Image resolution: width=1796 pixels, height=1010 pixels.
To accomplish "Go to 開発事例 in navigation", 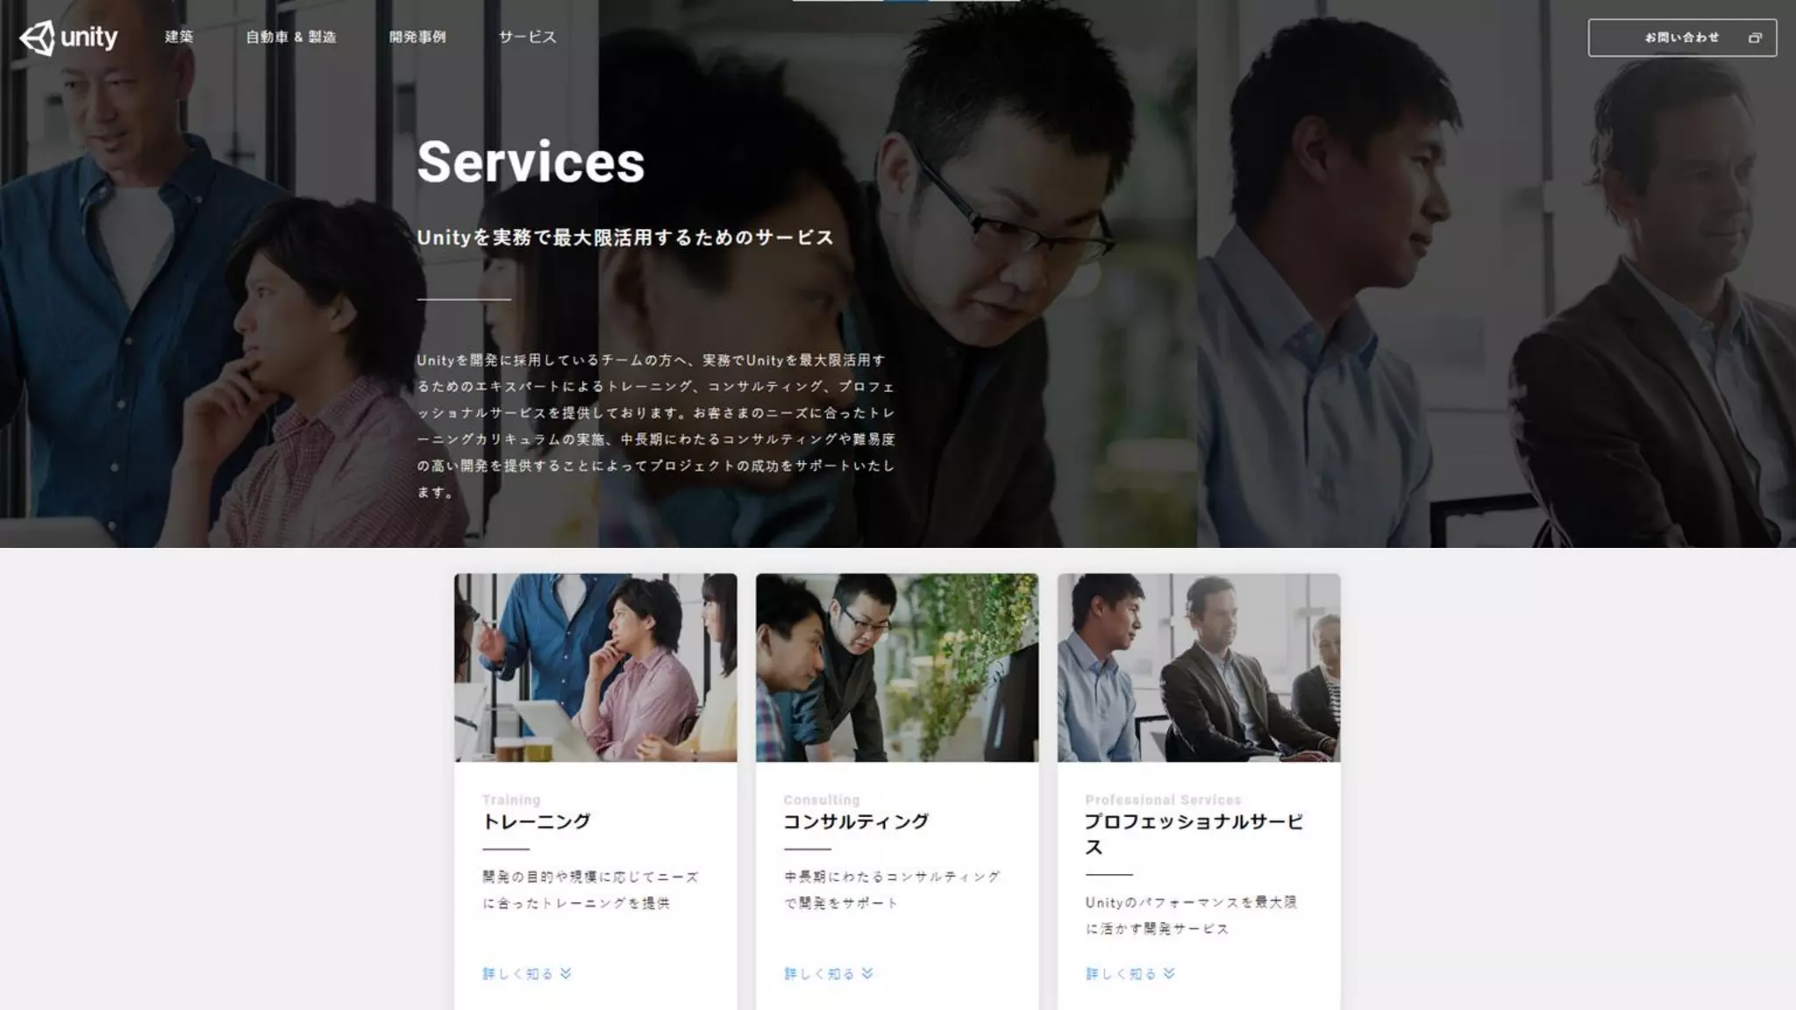I will tap(417, 37).
